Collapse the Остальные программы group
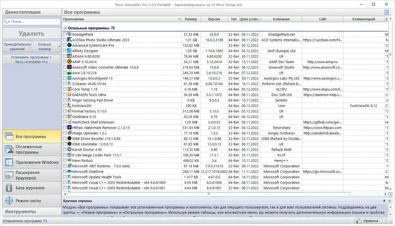Image resolution: width=395 pixels, height=226 pixels. click(x=65, y=28)
